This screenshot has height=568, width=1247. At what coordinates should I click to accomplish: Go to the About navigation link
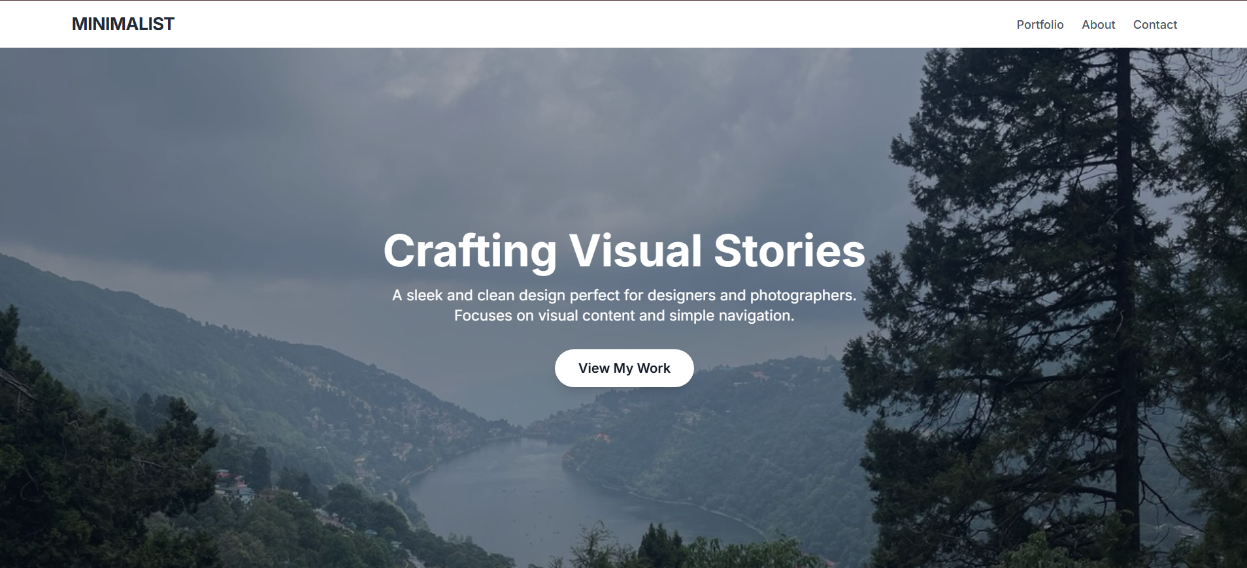click(1098, 24)
